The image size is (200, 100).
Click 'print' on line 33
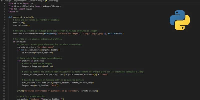pos(20,91)
